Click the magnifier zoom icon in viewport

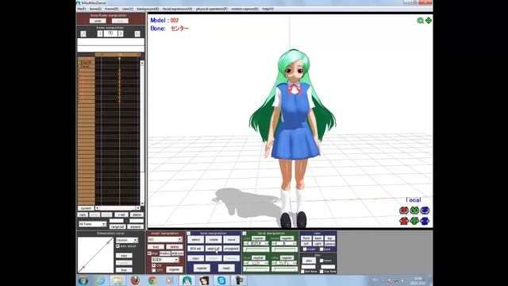[x=420, y=21]
